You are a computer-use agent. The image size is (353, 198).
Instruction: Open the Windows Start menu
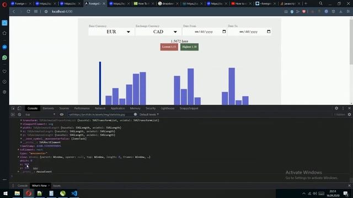point(6,193)
